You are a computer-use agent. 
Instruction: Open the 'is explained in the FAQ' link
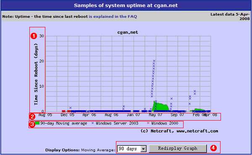tap(113, 16)
